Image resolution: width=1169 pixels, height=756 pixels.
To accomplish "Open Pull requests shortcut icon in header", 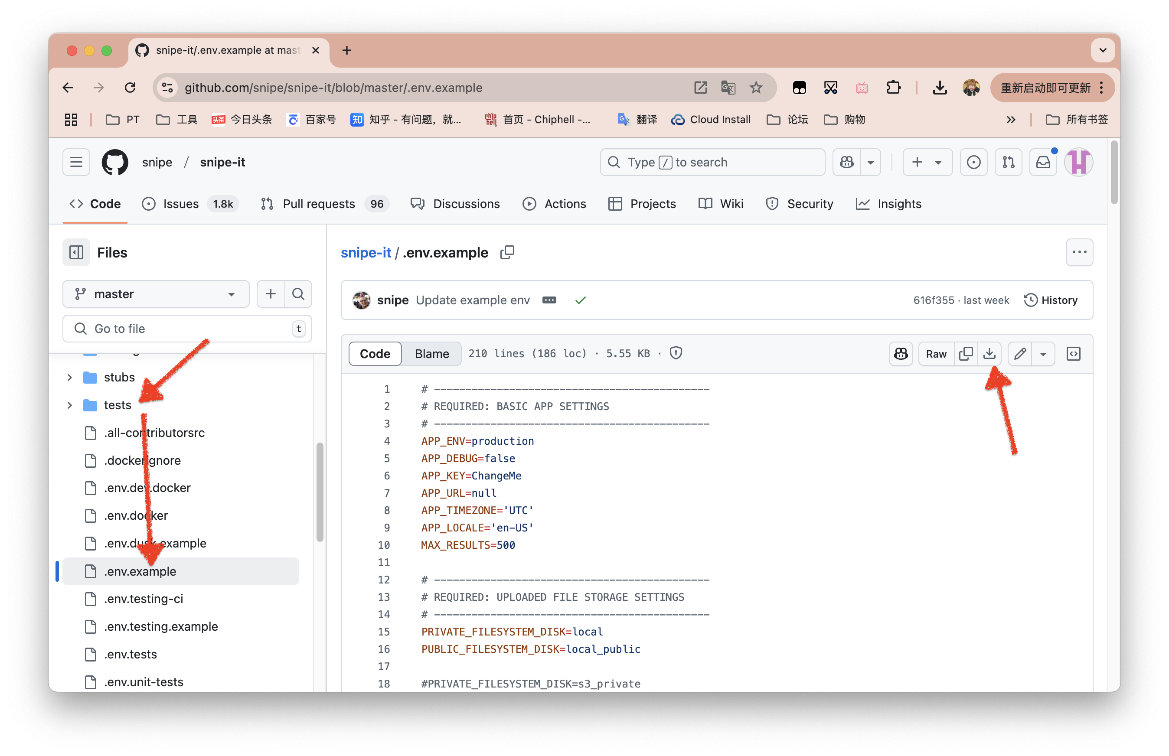I will click(1008, 162).
